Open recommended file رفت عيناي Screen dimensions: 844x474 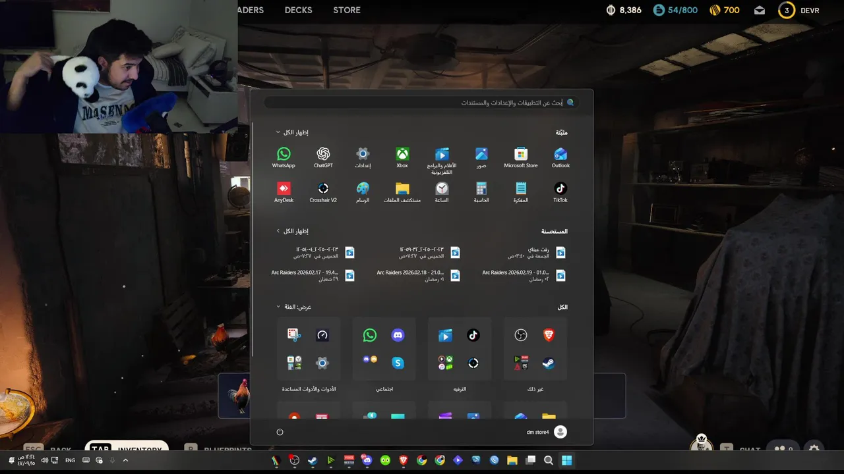click(537, 253)
